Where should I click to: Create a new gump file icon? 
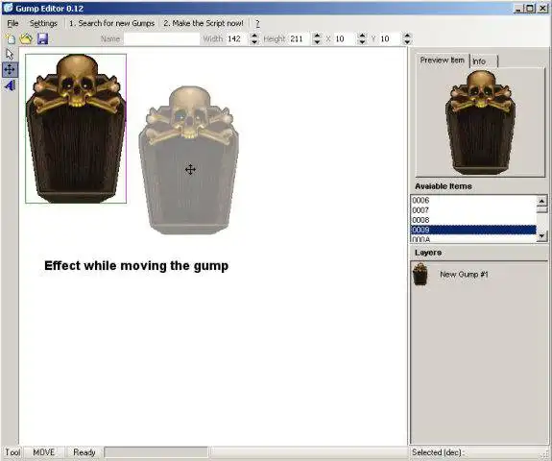pos(11,38)
